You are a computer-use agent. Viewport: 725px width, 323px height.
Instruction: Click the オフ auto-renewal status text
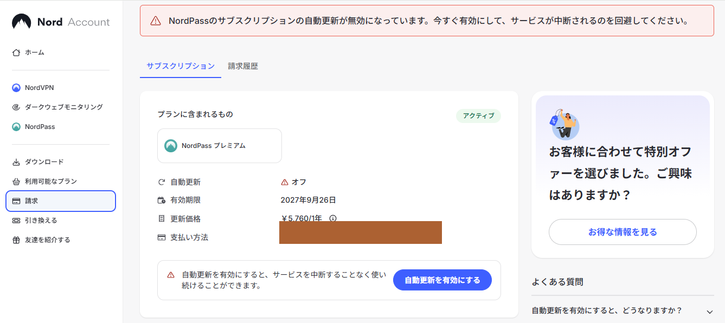[299, 182]
